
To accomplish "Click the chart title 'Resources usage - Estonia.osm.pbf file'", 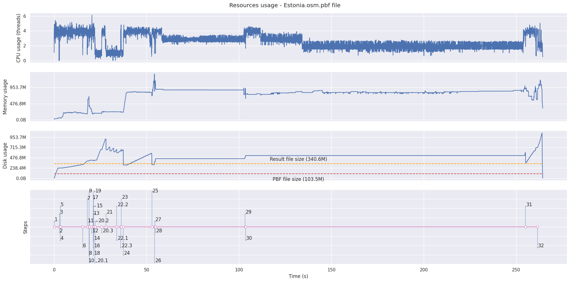I will coord(285,5).
